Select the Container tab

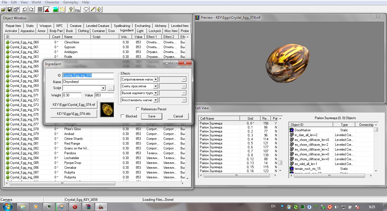click(99, 31)
